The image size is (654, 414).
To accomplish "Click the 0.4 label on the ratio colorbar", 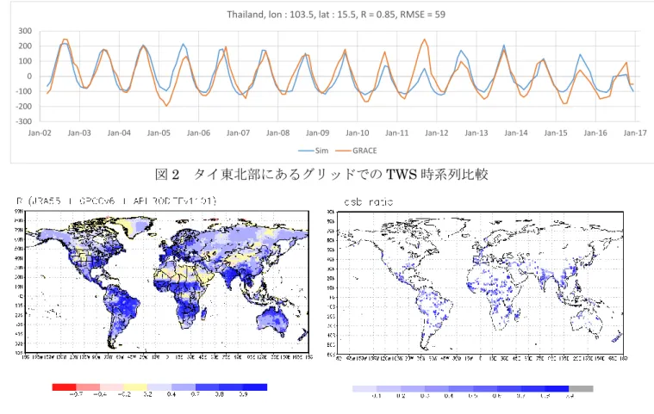I will (449, 396).
